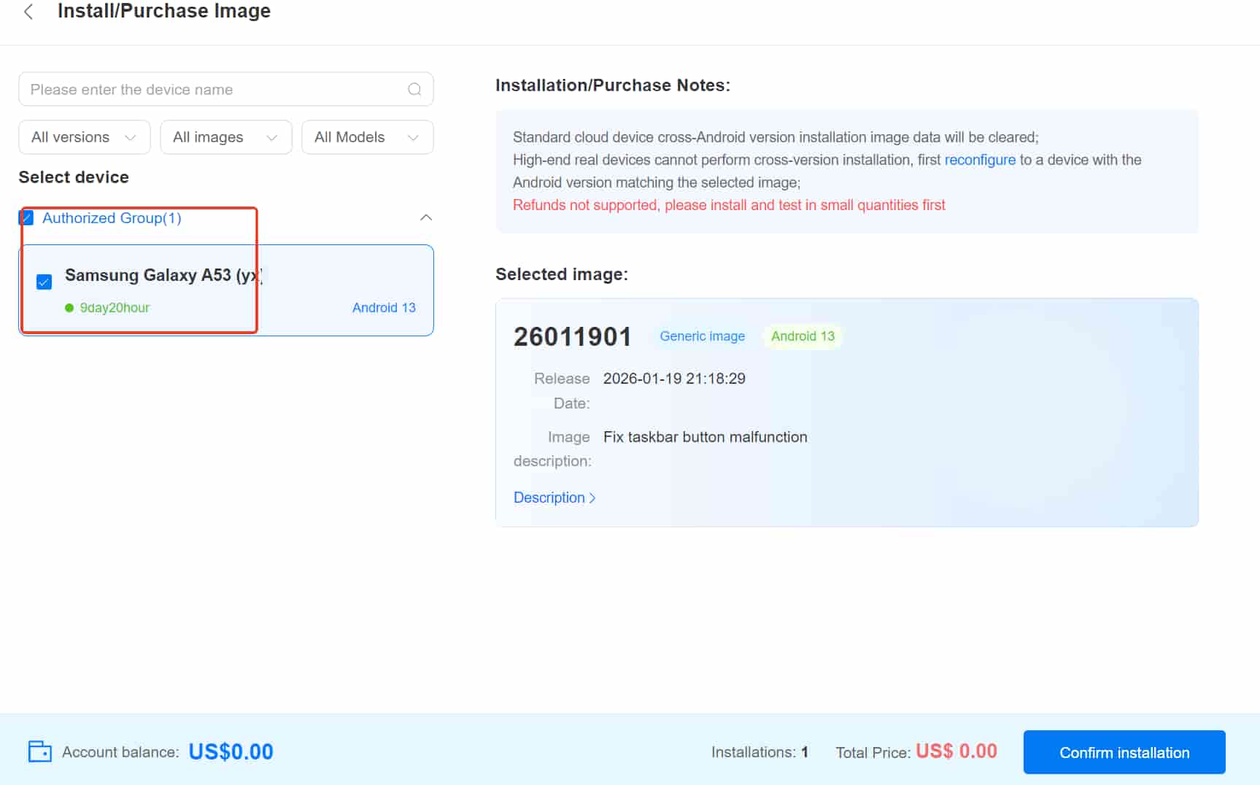Click the arrow next to Description
The image size is (1260, 785).
(x=592, y=498)
